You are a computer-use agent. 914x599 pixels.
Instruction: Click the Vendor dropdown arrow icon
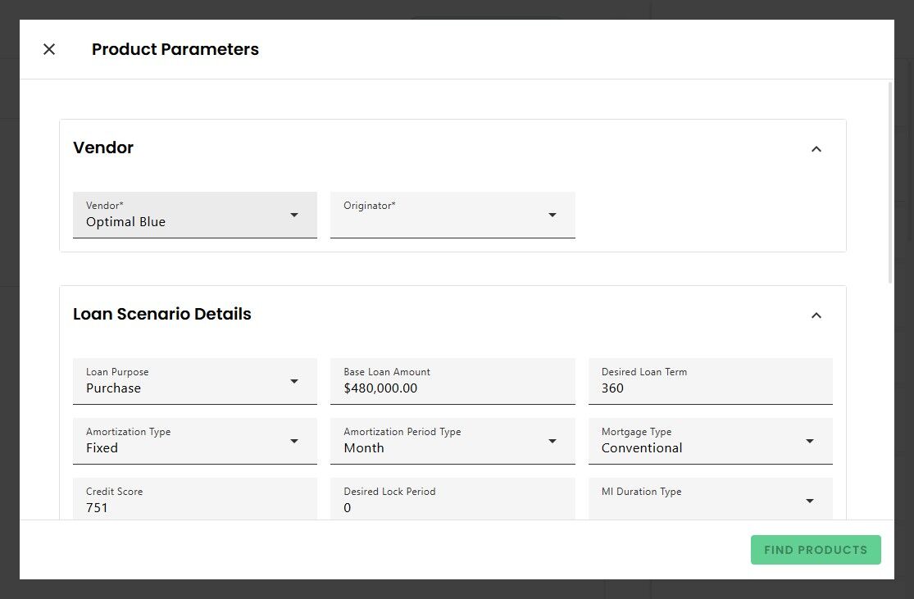(294, 215)
